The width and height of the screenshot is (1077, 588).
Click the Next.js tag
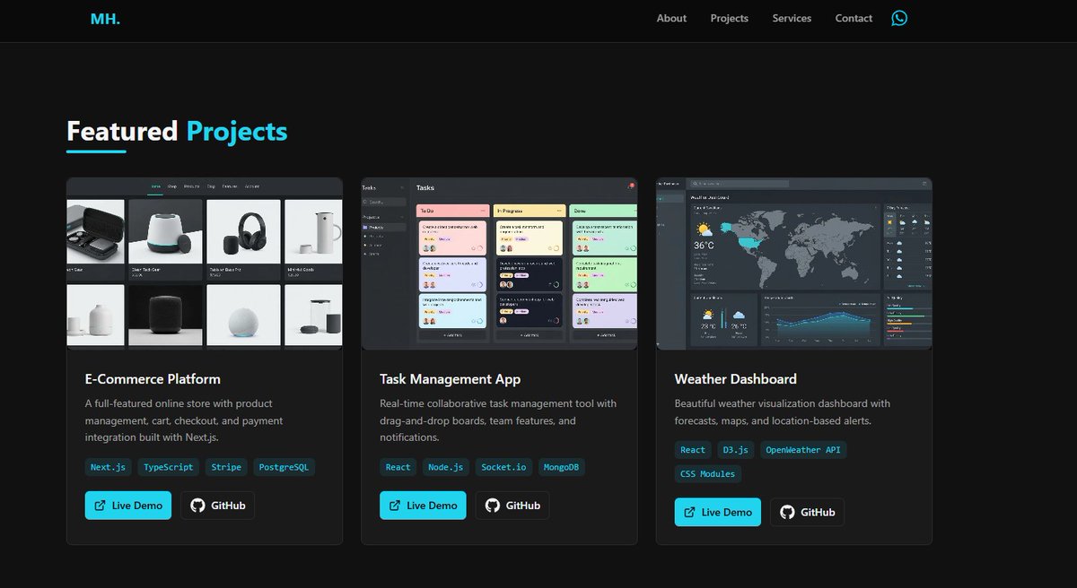point(109,467)
